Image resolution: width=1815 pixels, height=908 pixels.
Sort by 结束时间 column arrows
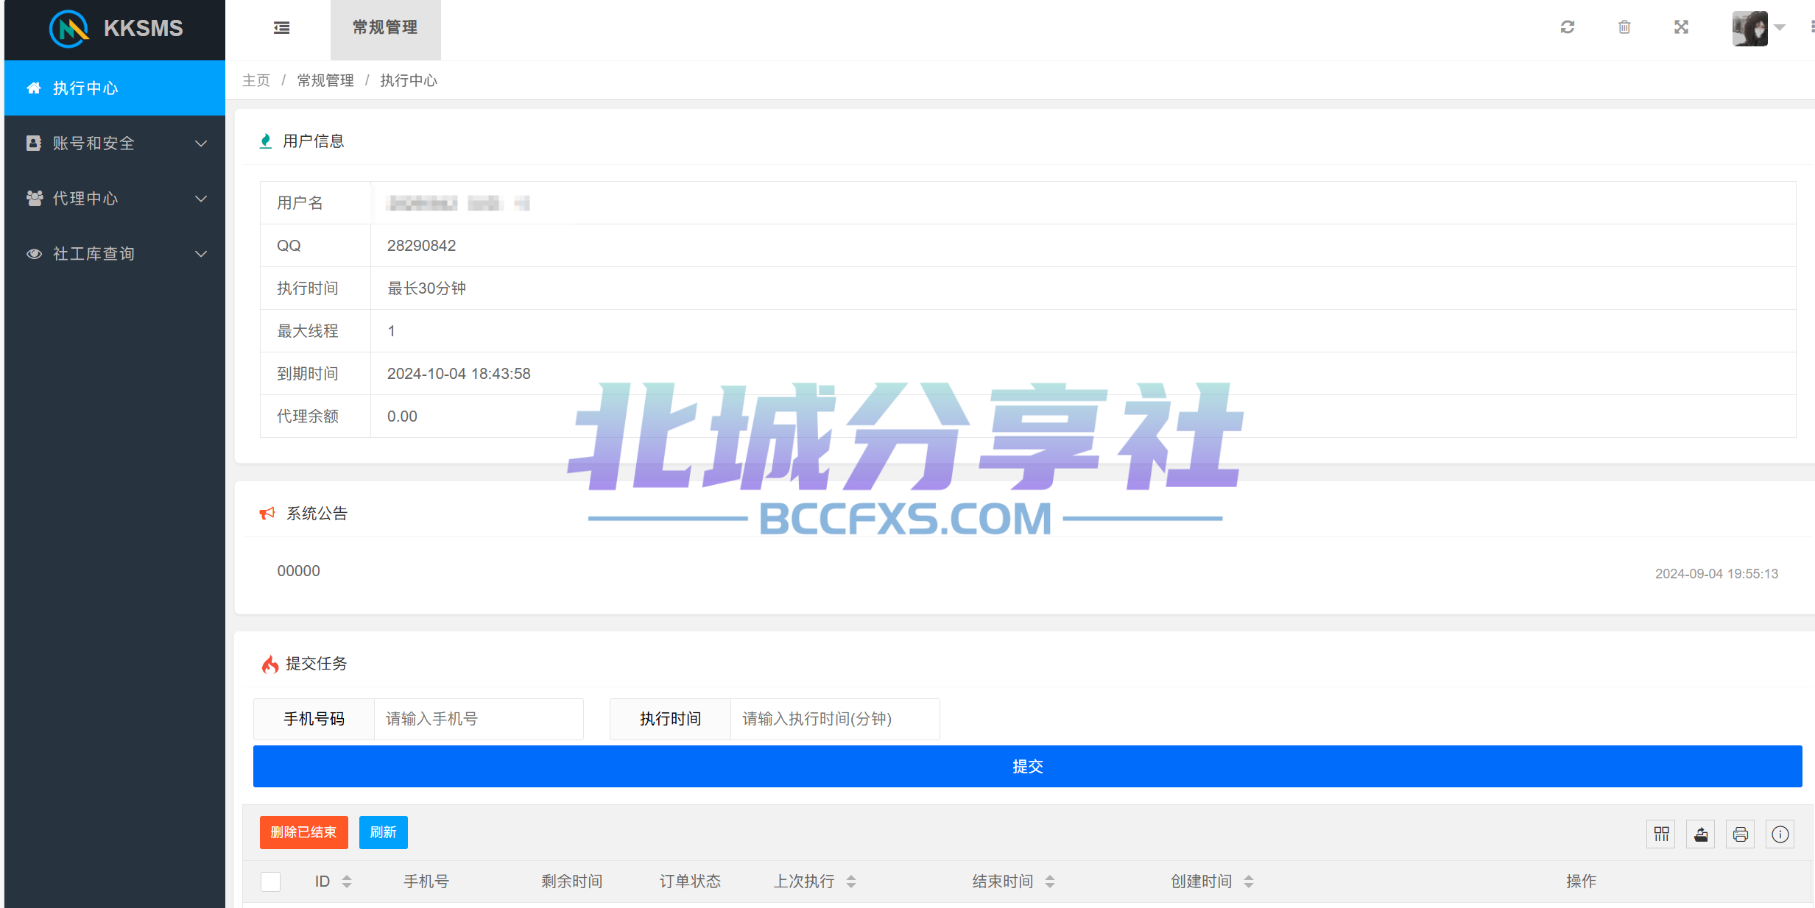tap(1050, 882)
